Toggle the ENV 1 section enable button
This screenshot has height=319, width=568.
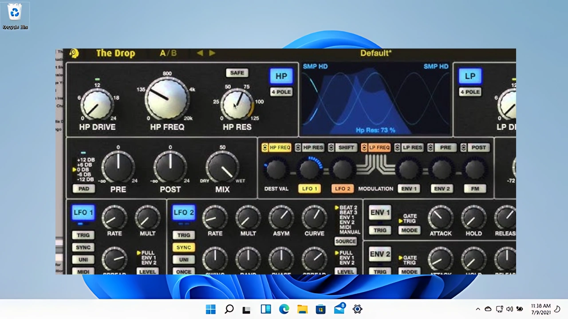[380, 212]
